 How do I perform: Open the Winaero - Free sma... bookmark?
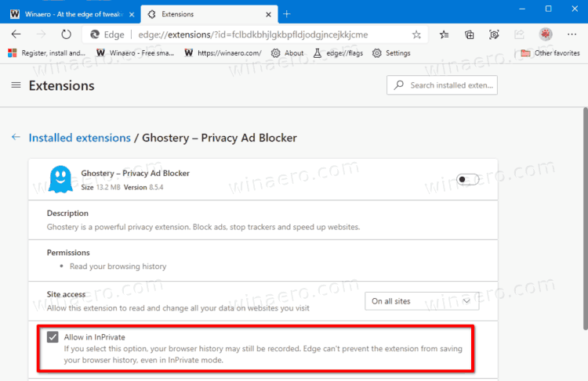[x=135, y=53]
